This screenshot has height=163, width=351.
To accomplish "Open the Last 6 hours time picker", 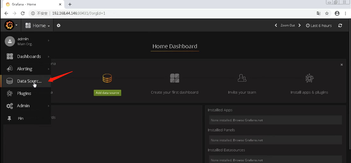I will pos(319,26).
